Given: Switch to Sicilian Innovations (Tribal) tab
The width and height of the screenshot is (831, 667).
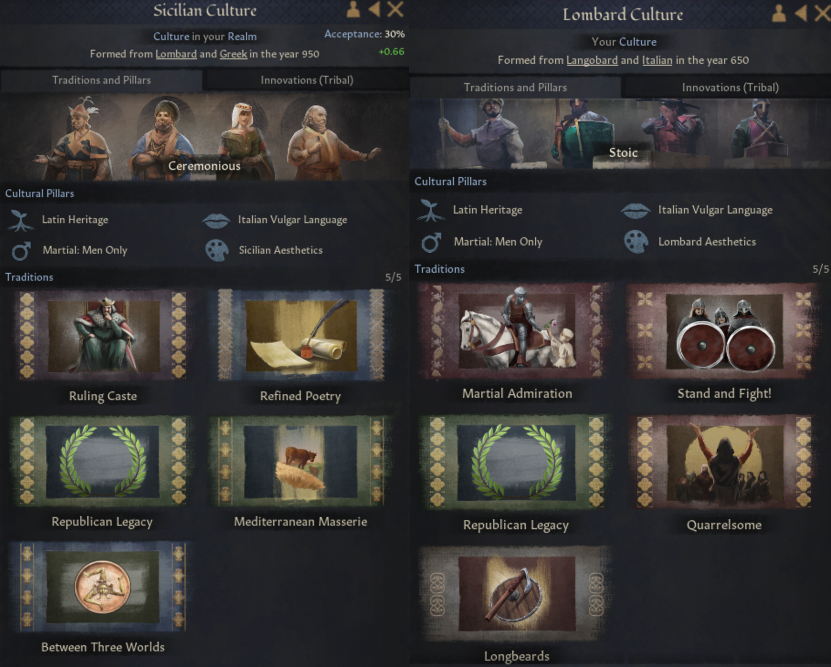Looking at the screenshot, I should pyautogui.click(x=306, y=80).
